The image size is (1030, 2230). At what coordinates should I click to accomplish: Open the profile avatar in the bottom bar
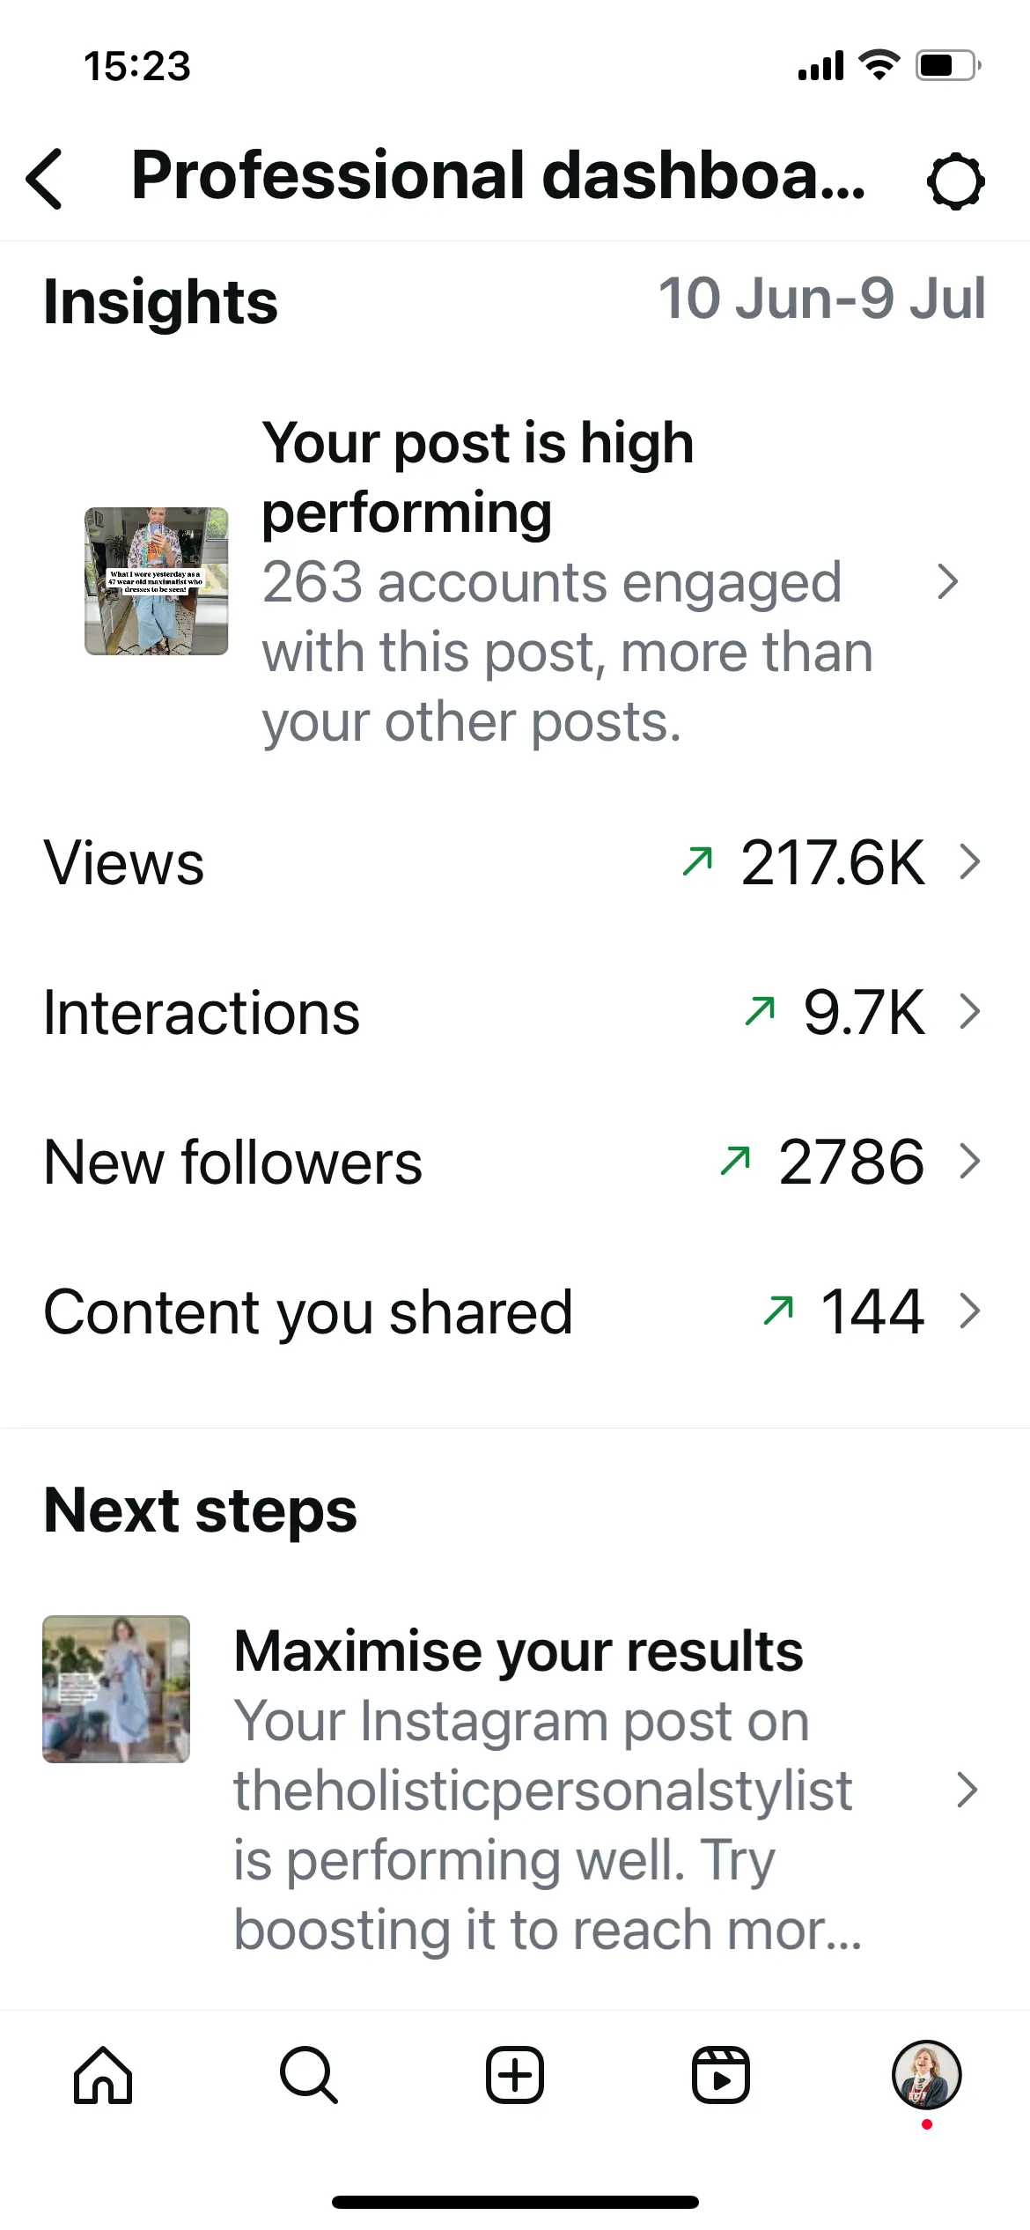926,2075
